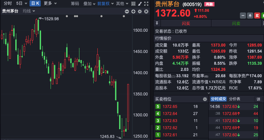Expand quote details with down chevron

pyautogui.click(x=209, y=93)
